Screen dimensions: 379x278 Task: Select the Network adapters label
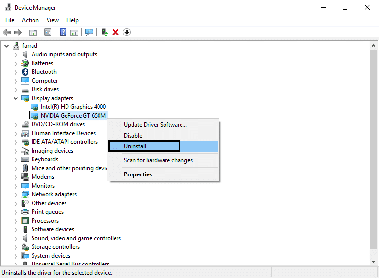pyautogui.click(x=54, y=194)
